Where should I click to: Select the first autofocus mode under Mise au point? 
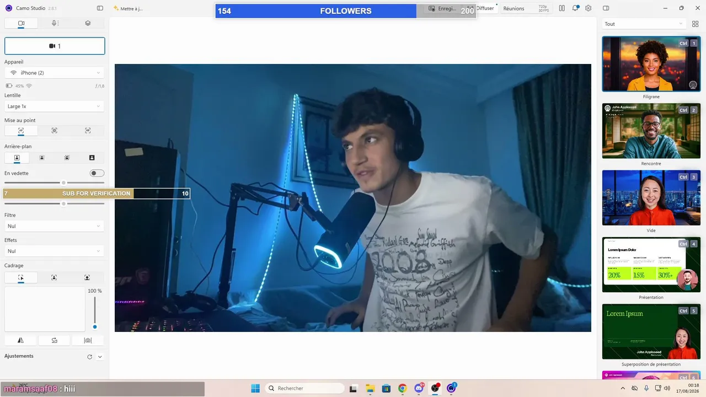21,131
